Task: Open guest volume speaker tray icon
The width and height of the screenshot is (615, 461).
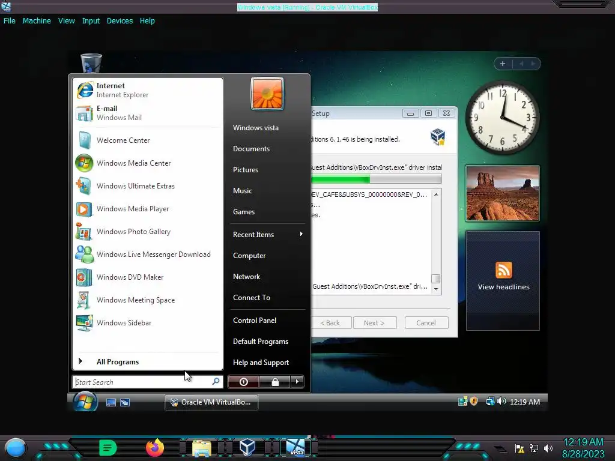Action: point(501,401)
